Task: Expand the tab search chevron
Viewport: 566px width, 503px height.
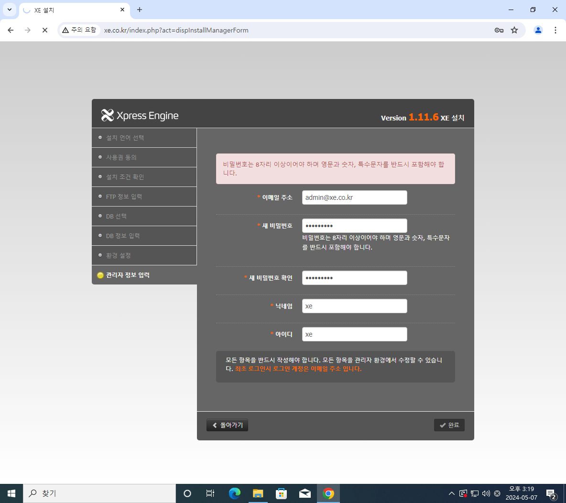Action: pyautogui.click(x=10, y=10)
